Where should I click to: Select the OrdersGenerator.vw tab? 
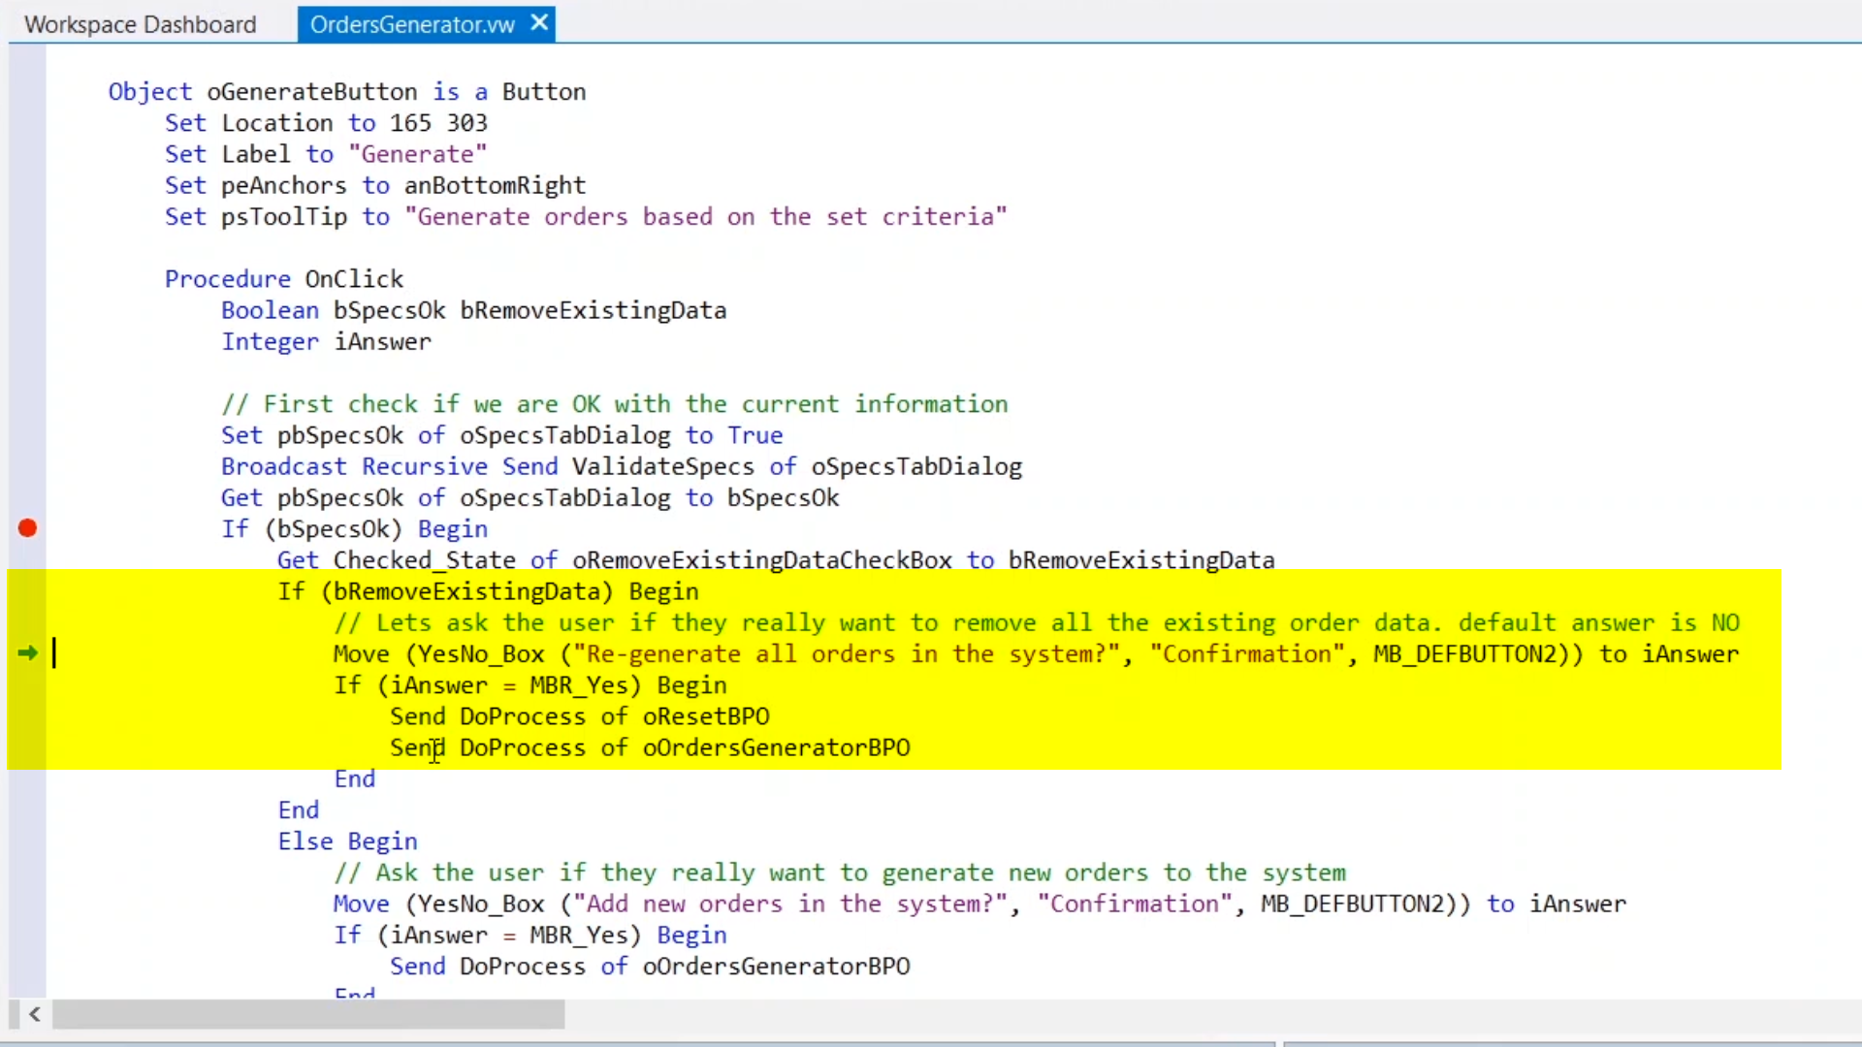[411, 24]
